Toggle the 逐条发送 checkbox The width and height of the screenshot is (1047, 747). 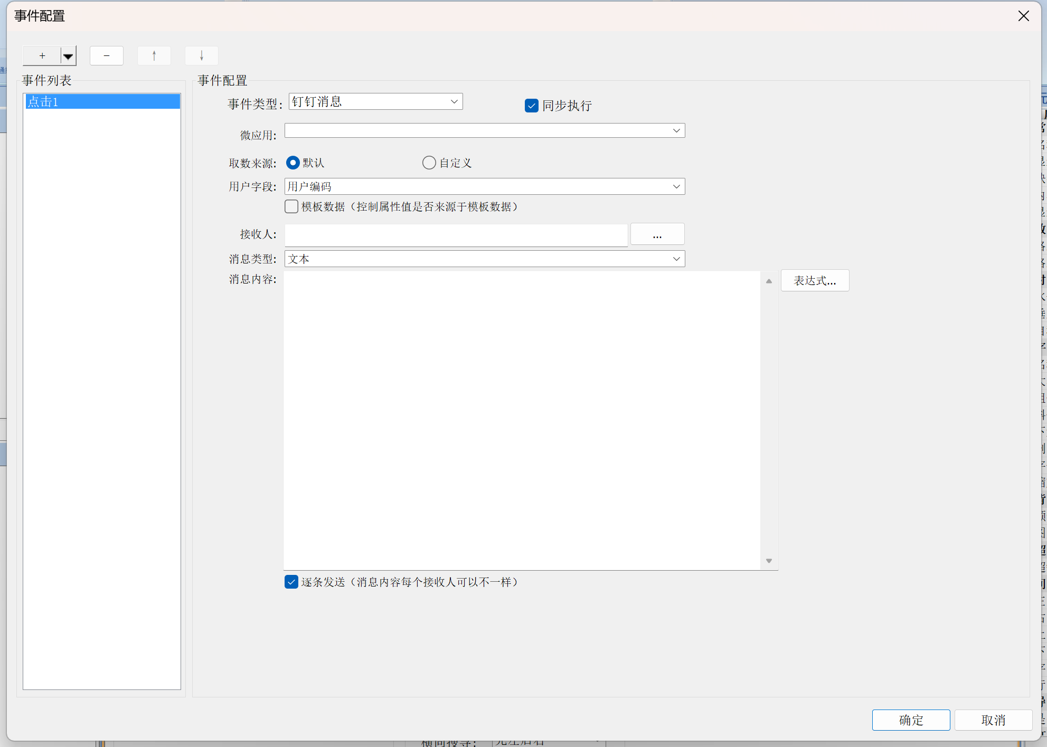tap(291, 582)
